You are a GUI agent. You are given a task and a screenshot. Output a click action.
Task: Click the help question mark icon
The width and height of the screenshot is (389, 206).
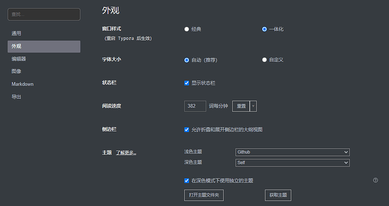pyautogui.click(x=375, y=180)
